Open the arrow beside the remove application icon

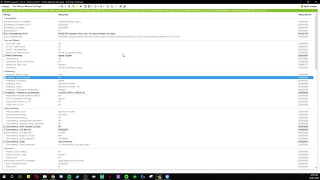click(x=92, y=6)
